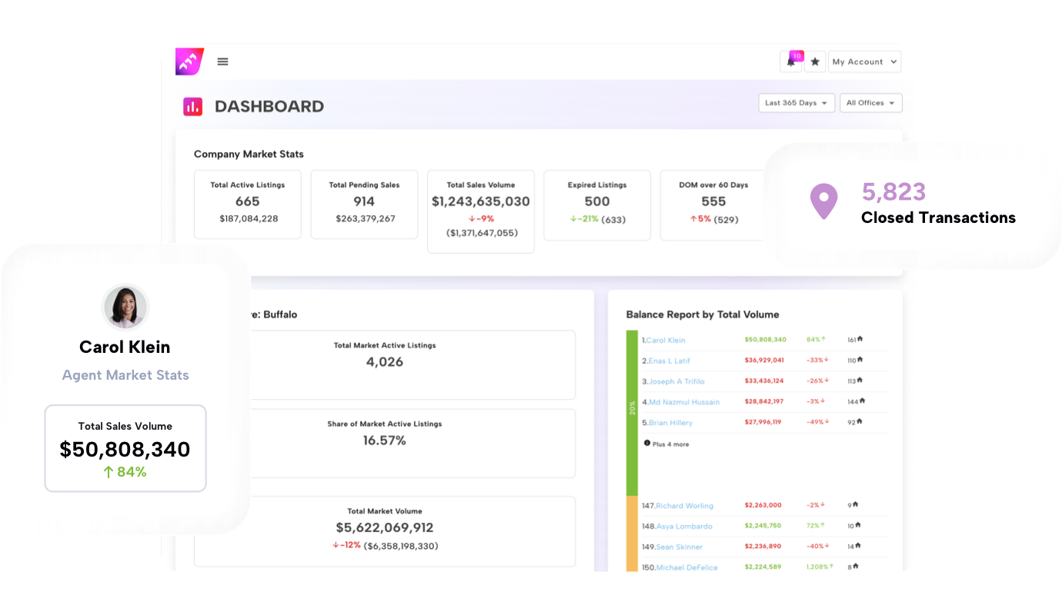Expand the My Account menu
The width and height of the screenshot is (1062, 615).
(x=864, y=61)
